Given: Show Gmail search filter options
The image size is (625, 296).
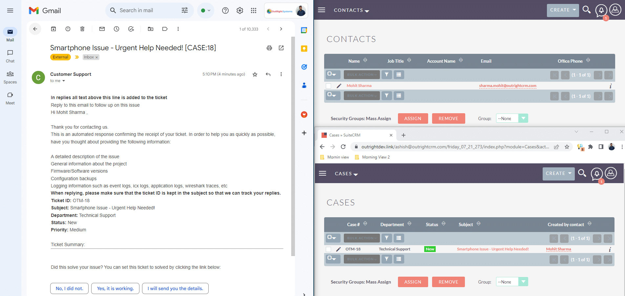Looking at the screenshot, I should (x=185, y=11).
